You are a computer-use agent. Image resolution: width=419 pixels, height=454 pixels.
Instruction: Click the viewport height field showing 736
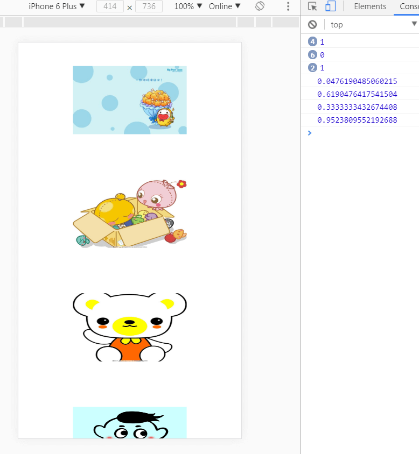point(149,6)
